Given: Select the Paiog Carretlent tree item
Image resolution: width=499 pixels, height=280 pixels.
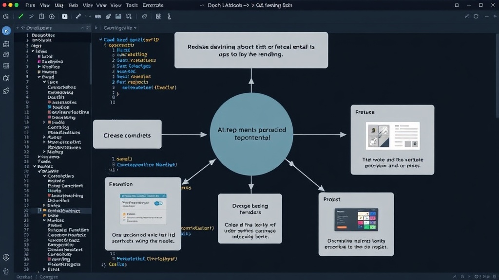Looking at the screenshot, I should 65,186.
